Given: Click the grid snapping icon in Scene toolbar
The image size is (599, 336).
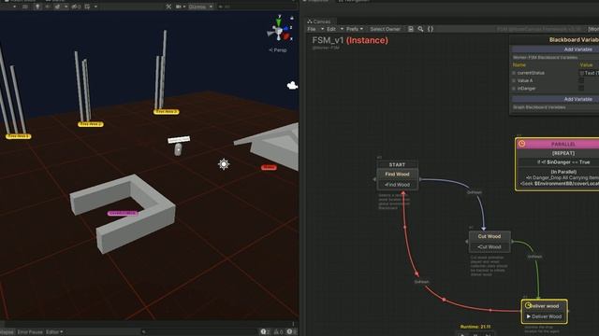Looking at the screenshot, I should coord(87,7).
